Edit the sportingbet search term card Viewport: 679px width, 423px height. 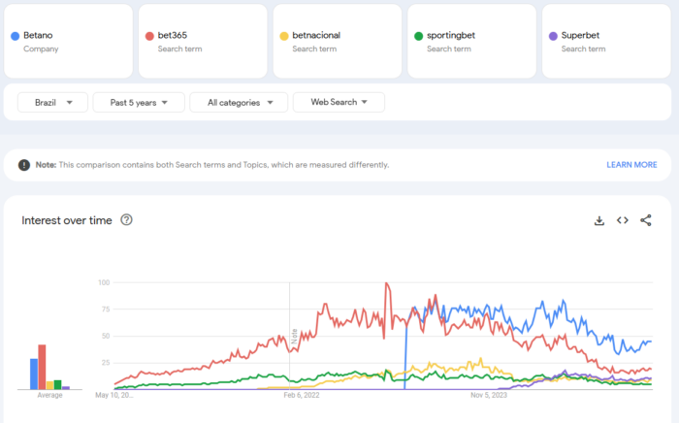pos(471,41)
